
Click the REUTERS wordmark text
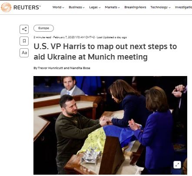click(x=27, y=7)
